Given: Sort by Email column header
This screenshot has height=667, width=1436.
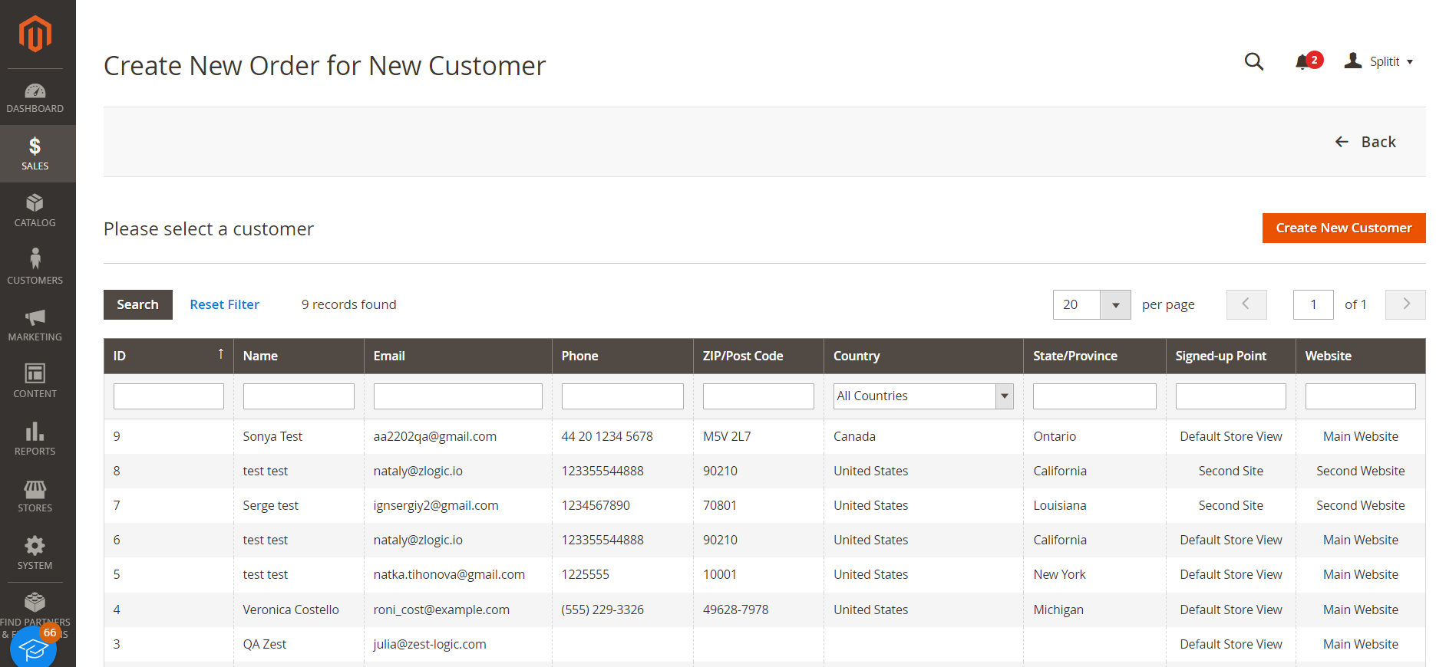Looking at the screenshot, I should click(458, 356).
